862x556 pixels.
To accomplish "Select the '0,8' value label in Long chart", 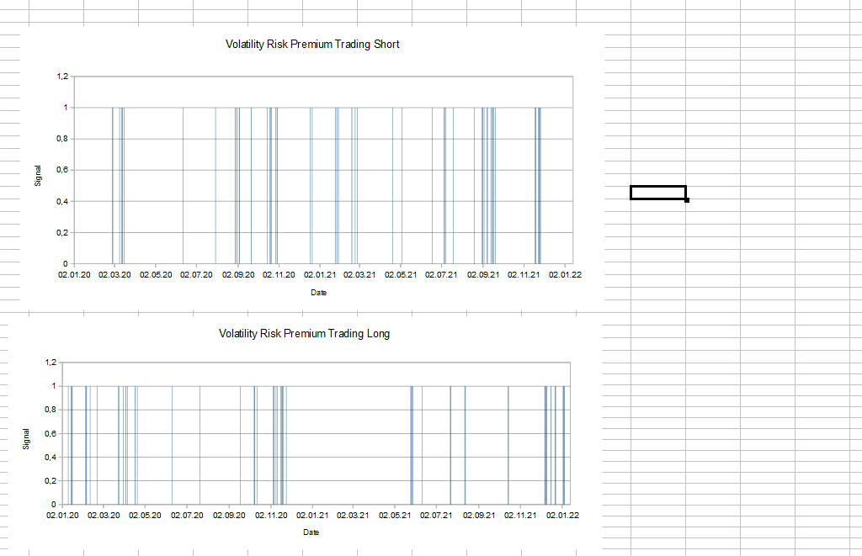I will 50,410.
